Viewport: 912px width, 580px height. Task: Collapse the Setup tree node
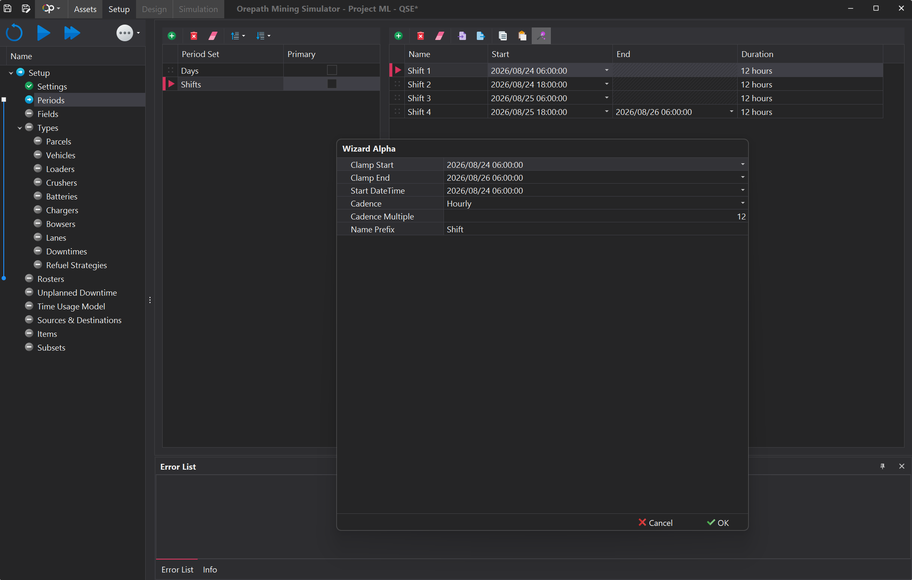pos(11,73)
